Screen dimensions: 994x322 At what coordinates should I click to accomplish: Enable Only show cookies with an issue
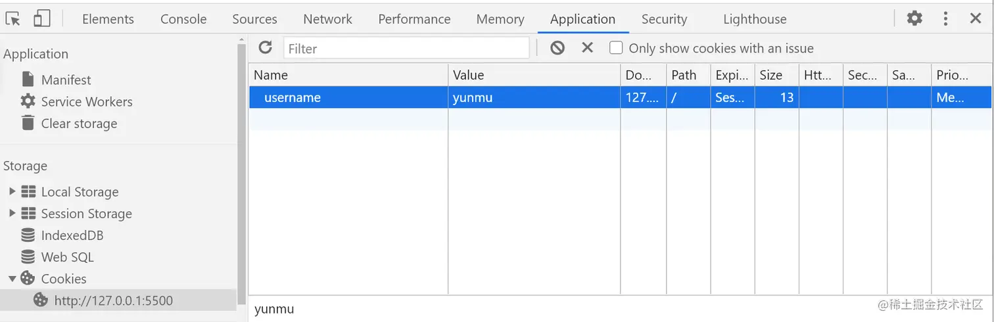[616, 48]
